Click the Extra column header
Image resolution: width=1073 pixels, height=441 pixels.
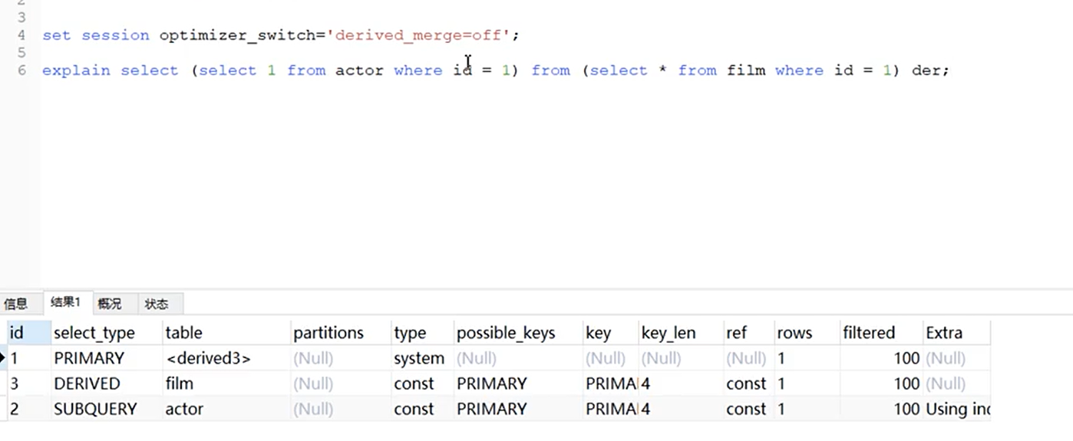(x=943, y=333)
